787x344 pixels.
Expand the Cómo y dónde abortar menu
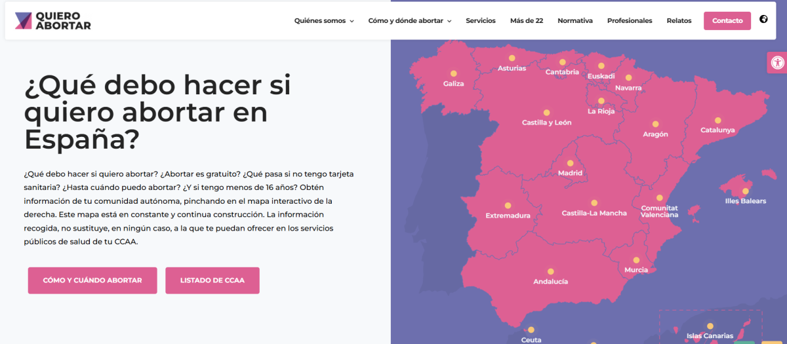click(x=410, y=21)
